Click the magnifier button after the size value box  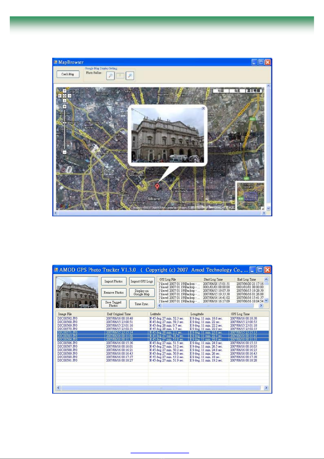pyautogui.click(x=130, y=75)
